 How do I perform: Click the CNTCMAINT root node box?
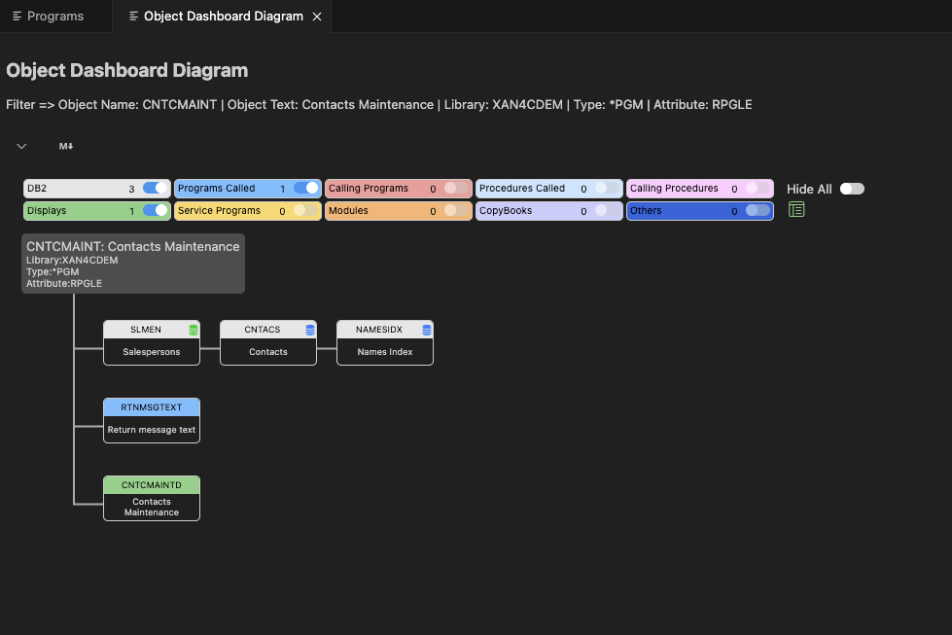pyautogui.click(x=133, y=264)
